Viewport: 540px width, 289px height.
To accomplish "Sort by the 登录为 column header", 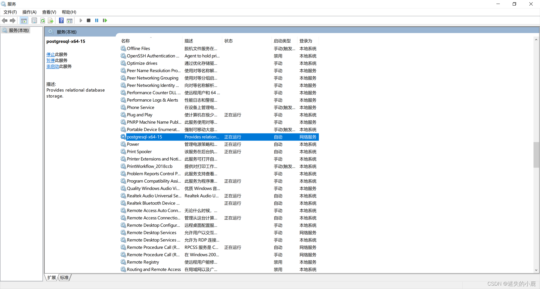I will [x=308, y=41].
